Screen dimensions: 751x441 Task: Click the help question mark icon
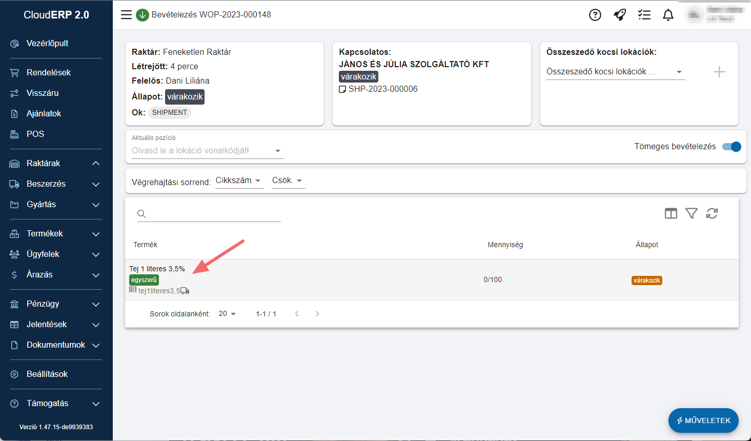(x=595, y=15)
